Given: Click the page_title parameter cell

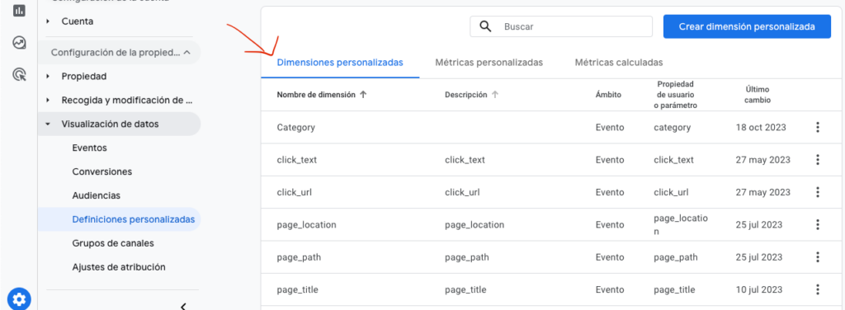Looking at the screenshot, I should pyautogui.click(x=674, y=289).
